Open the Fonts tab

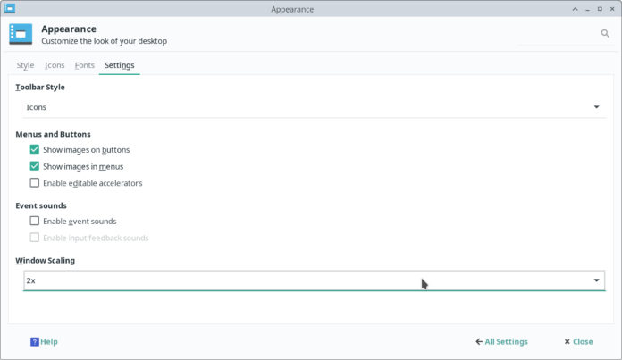point(85,65)
